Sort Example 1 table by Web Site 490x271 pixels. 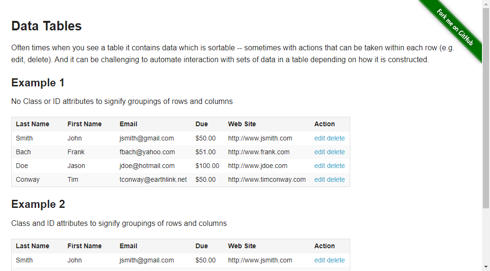(x=242, y=124)
